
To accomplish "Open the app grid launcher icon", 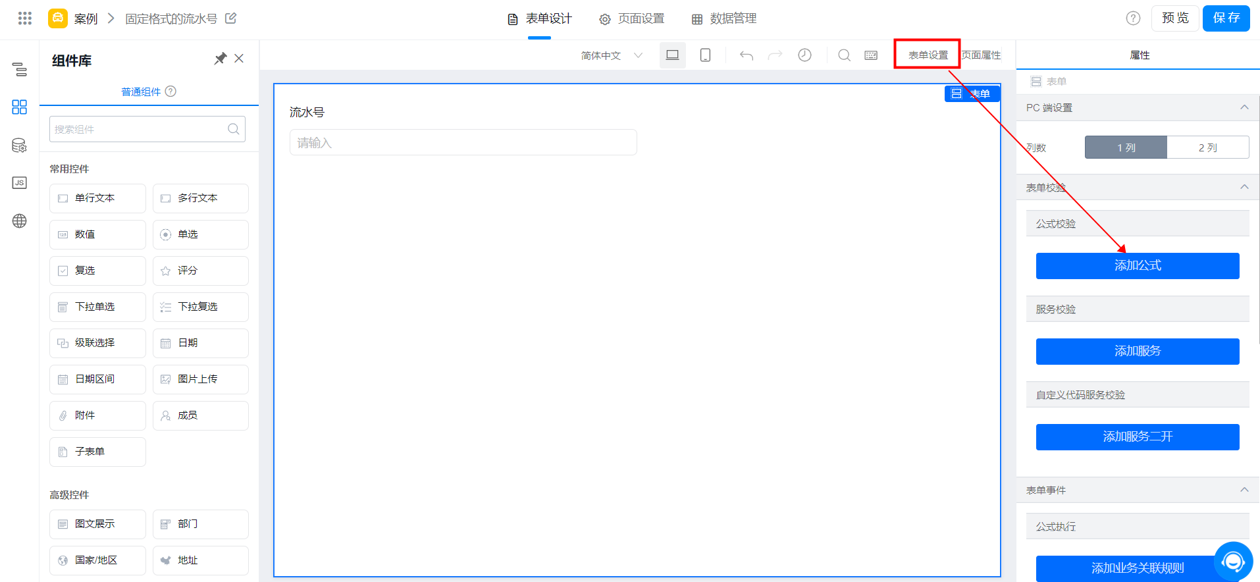I will [25, 18].
